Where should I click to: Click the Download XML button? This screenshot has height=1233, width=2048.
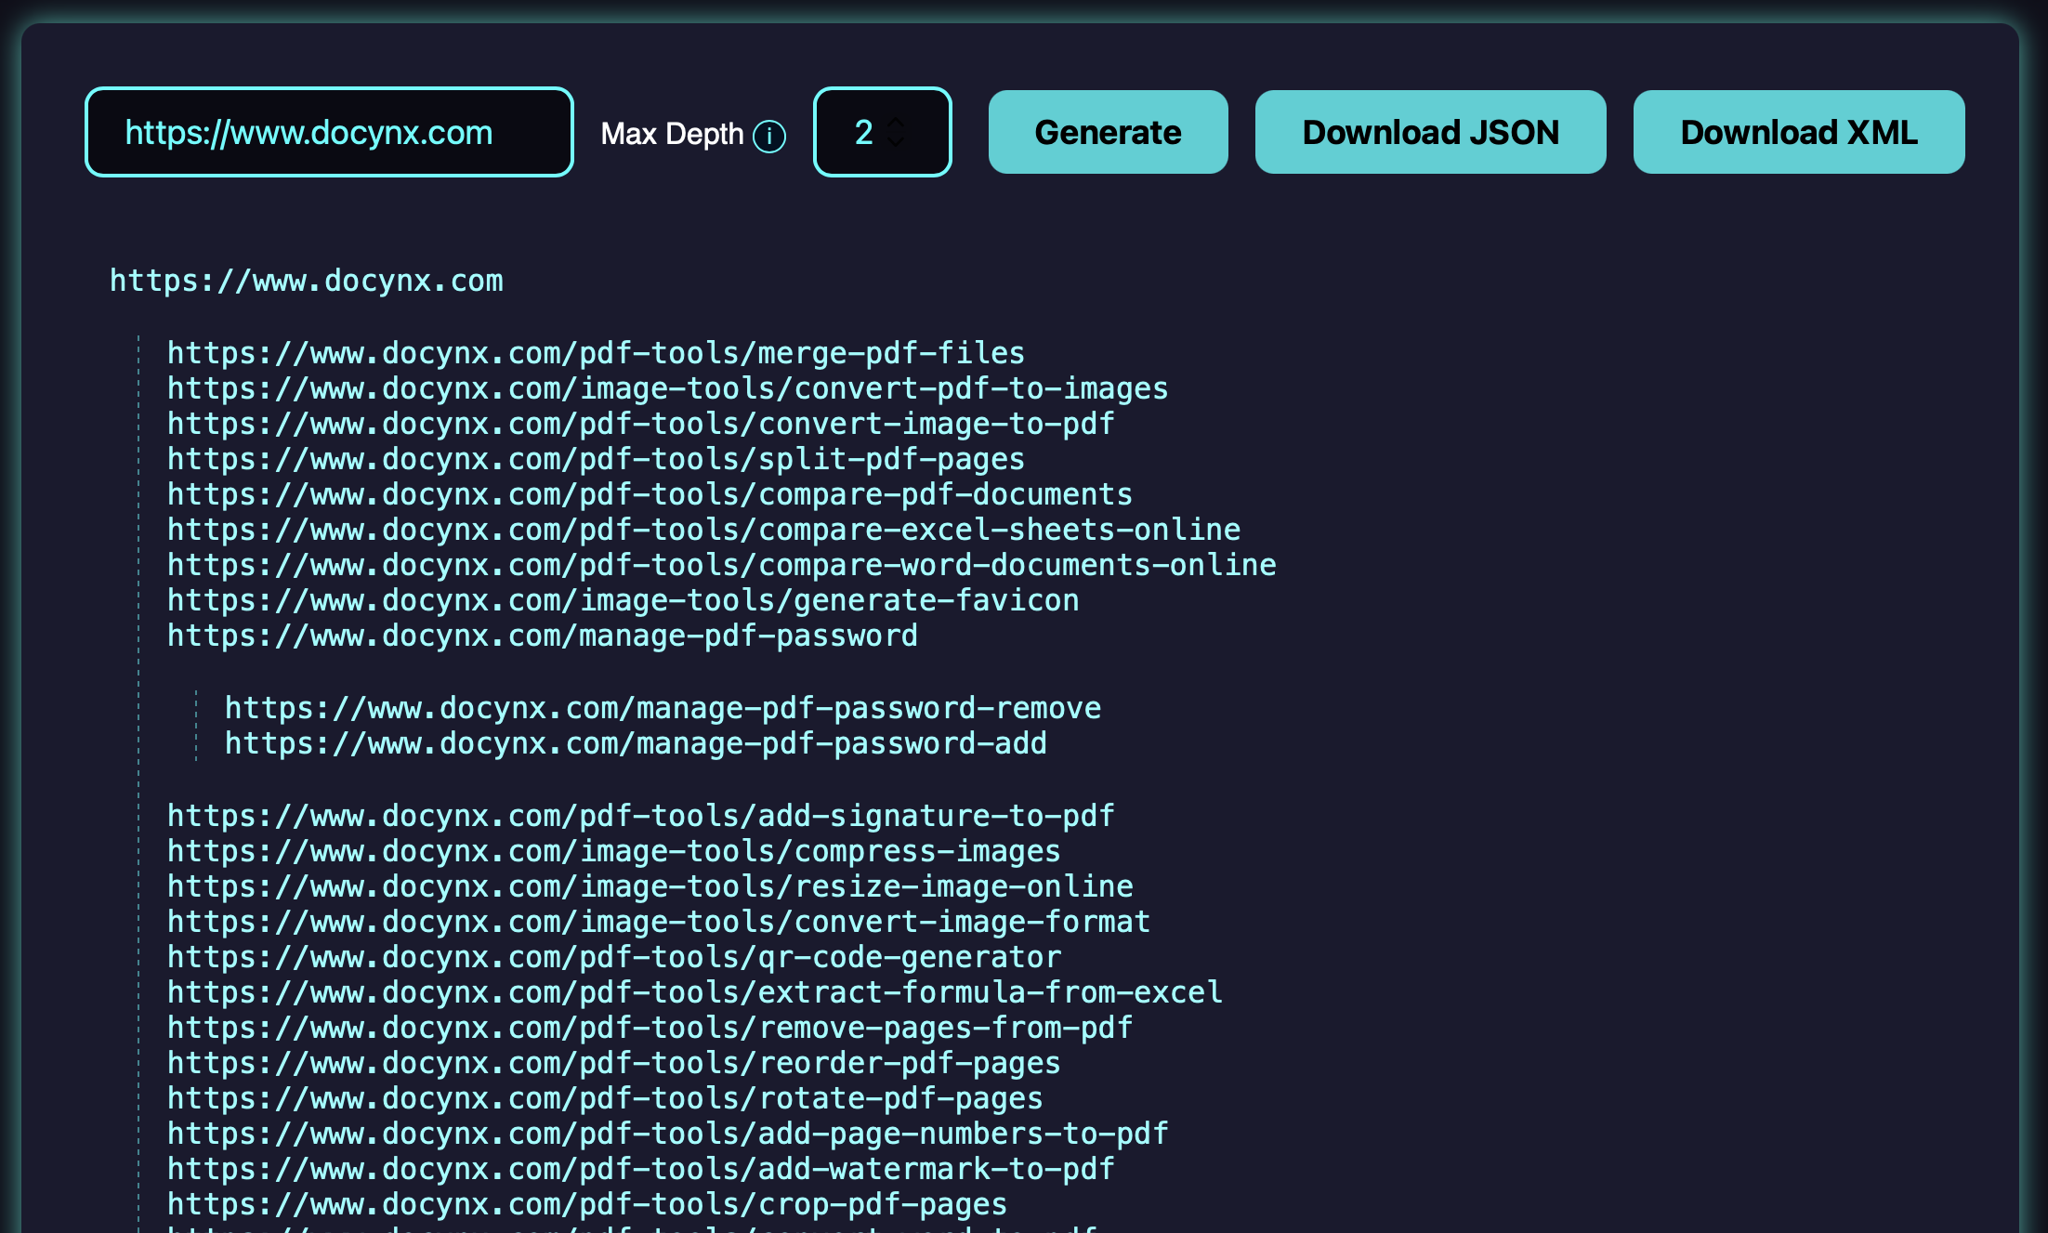(1798, 132)
